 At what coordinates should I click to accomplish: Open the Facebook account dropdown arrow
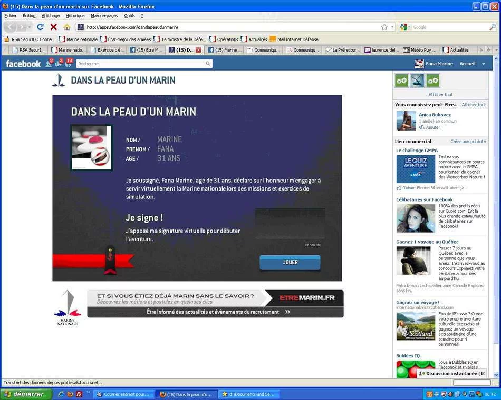click(483, 64)
